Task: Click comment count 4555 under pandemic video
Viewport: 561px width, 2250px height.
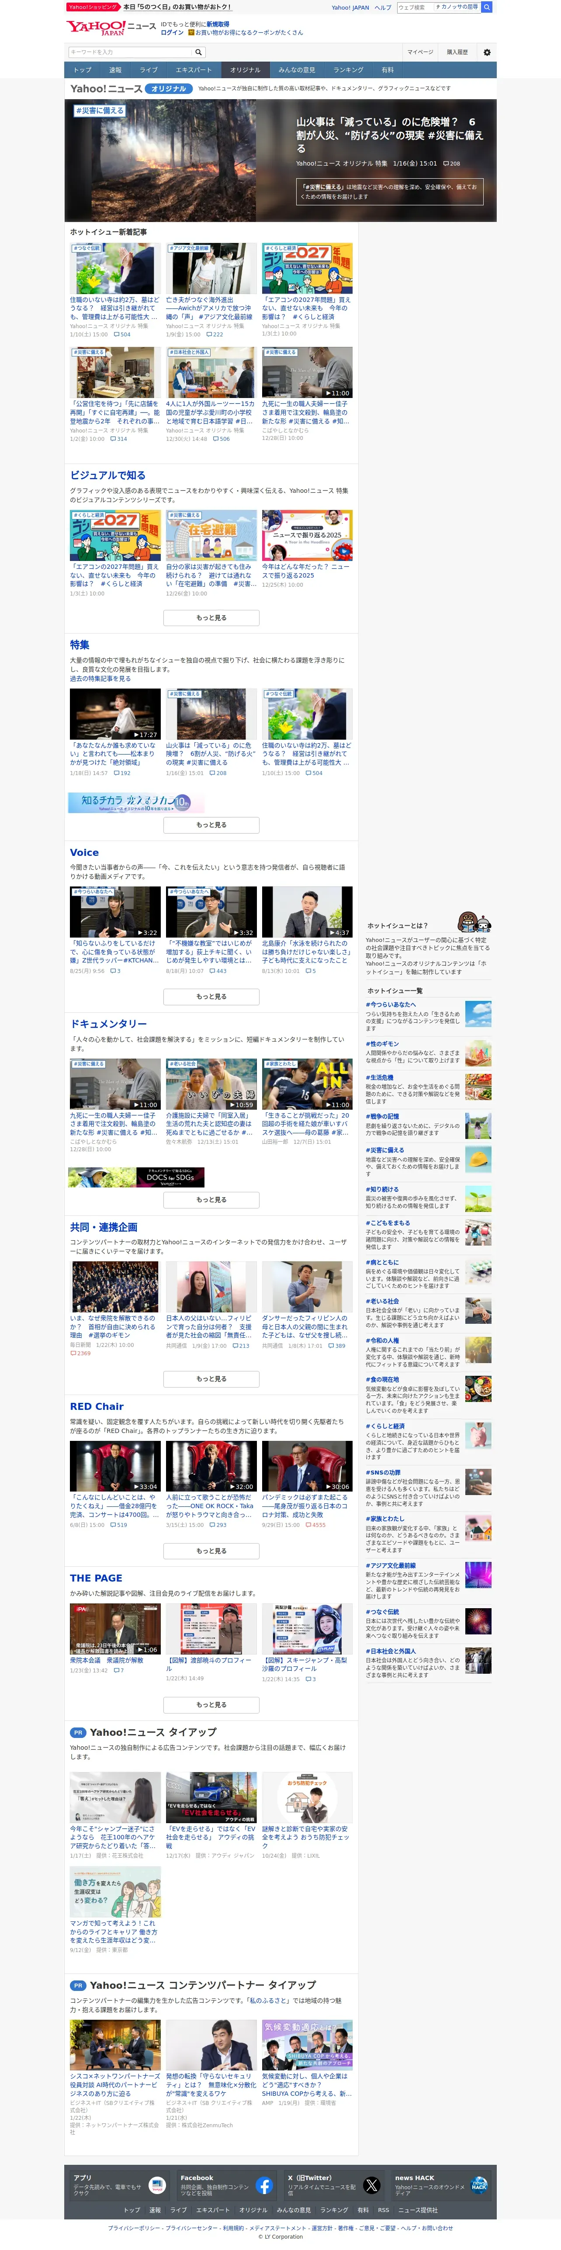Action: [315, 1525]
